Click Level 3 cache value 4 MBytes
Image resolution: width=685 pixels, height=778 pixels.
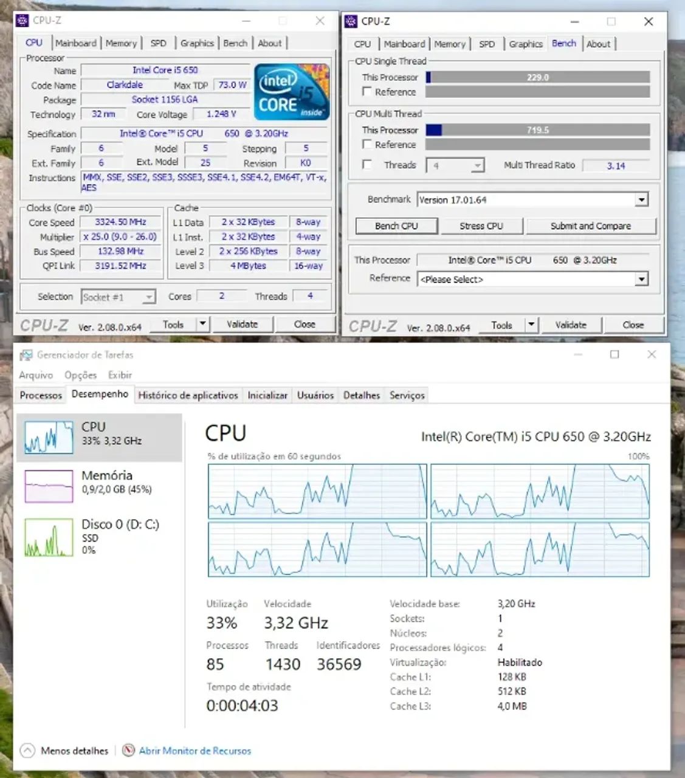[248, 266]
